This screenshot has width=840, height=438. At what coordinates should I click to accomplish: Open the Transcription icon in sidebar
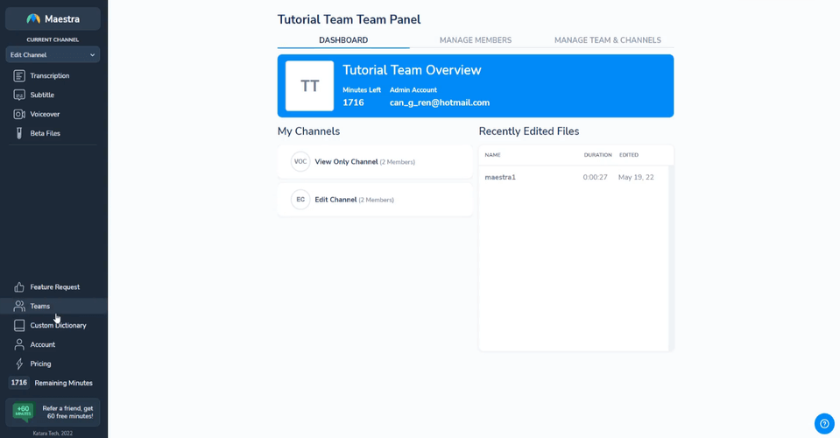pos(19,76)
